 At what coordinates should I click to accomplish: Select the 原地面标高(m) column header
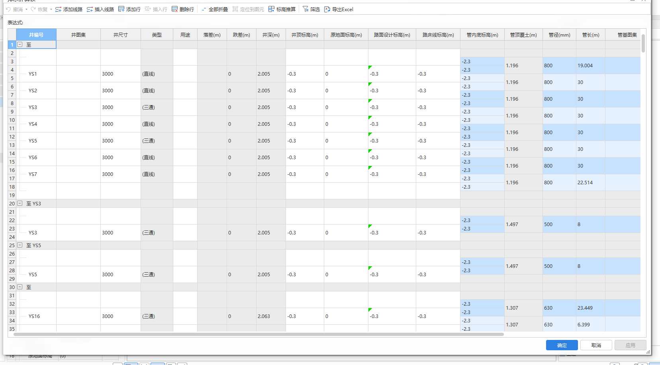click(x=346, y=35)
